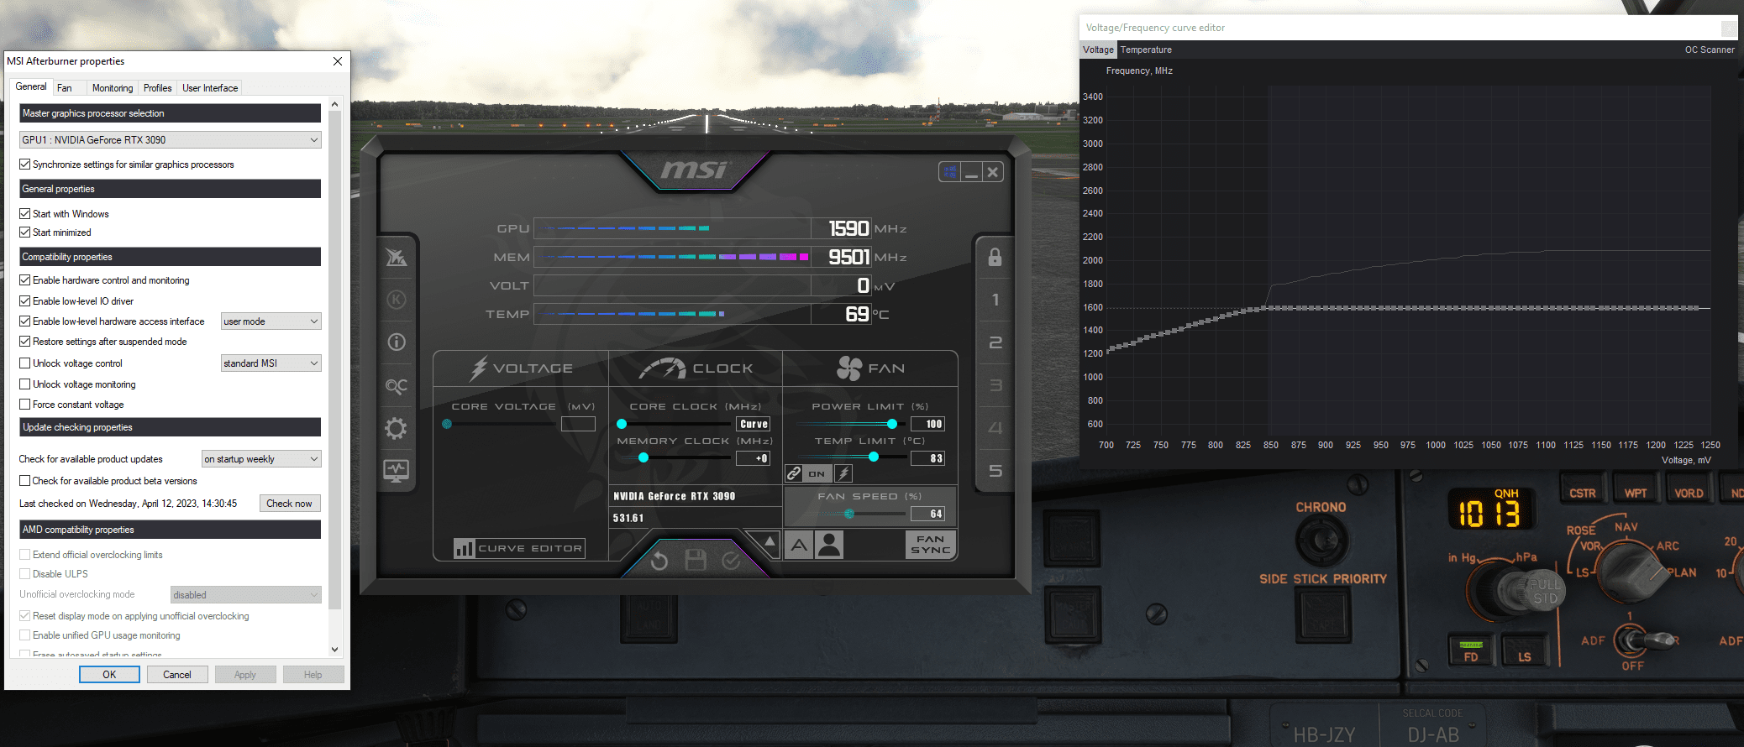Image resolution: width=1744 pixels, height=747 pixels.
Task: Toggle Synchronize settings for similar graphics processors
Action: pyautogui.click(x=25, y=165)
